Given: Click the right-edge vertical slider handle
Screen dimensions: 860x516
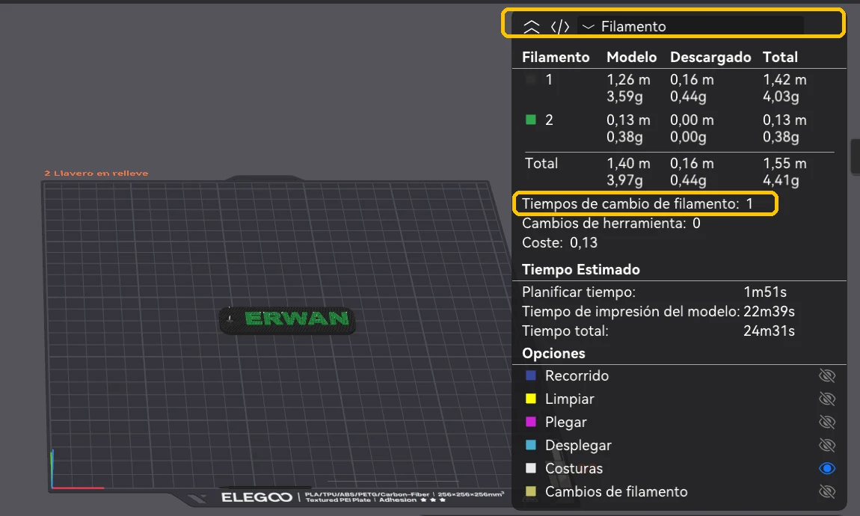Looking at the screenshot, I should tap(855, 157).
